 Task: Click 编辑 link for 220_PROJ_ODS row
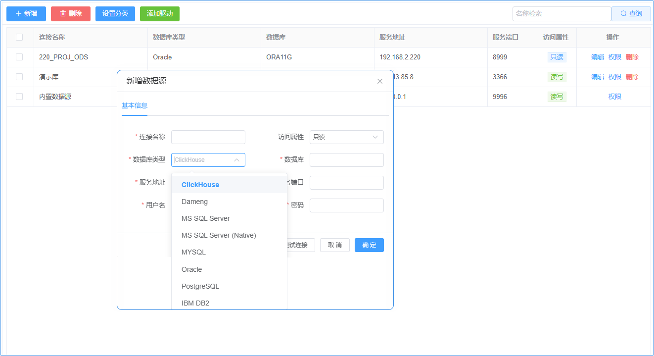(598, 57)
